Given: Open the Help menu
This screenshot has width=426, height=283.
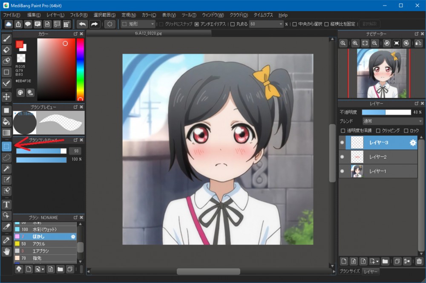Looking at the screenshot, I should 283,15.
